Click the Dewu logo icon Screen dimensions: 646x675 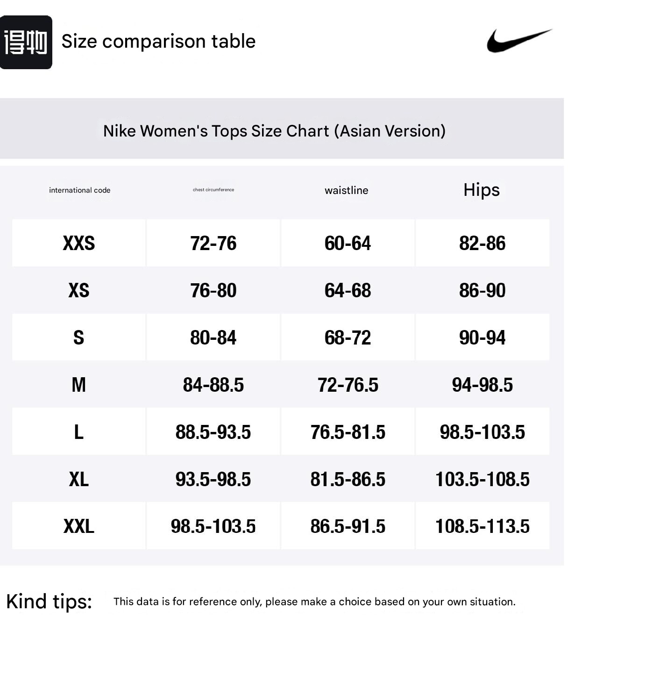point(26,42)
